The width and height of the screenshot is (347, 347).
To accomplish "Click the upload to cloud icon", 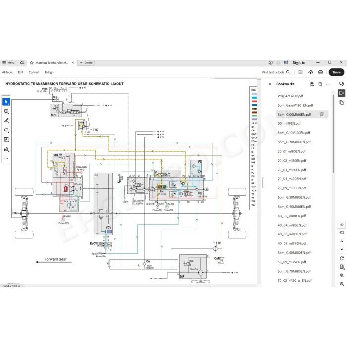I will tap(310, 72).
